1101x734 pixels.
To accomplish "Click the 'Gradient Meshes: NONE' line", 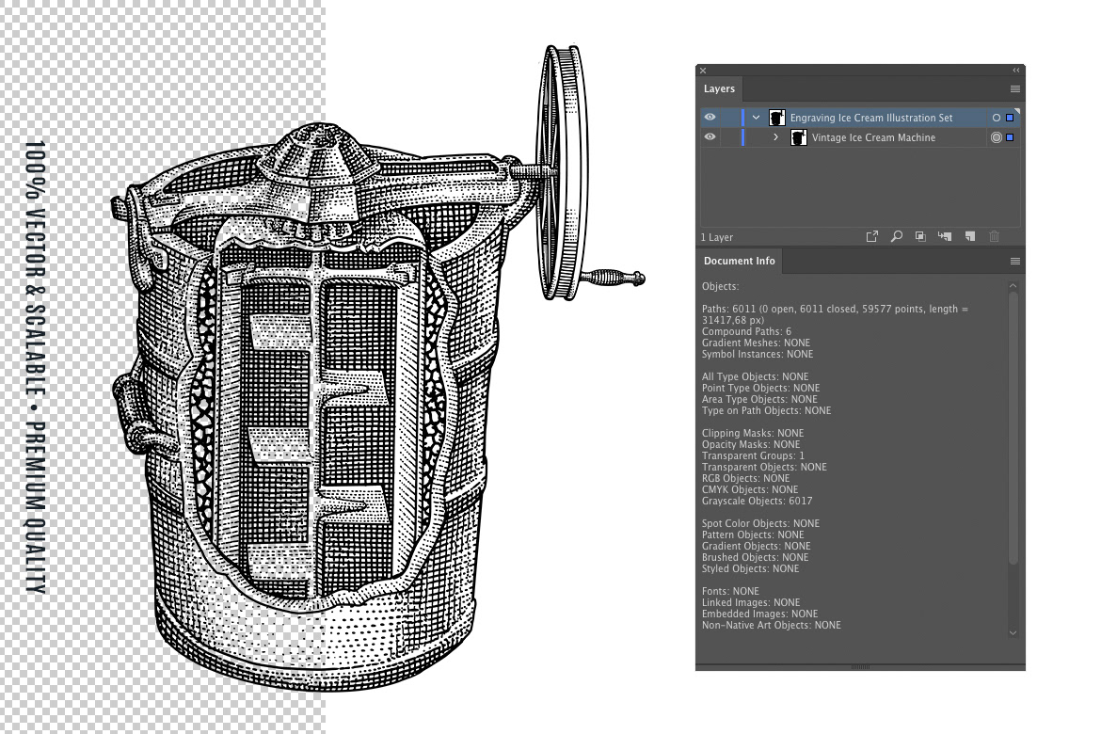I will (x=756, y=343).
